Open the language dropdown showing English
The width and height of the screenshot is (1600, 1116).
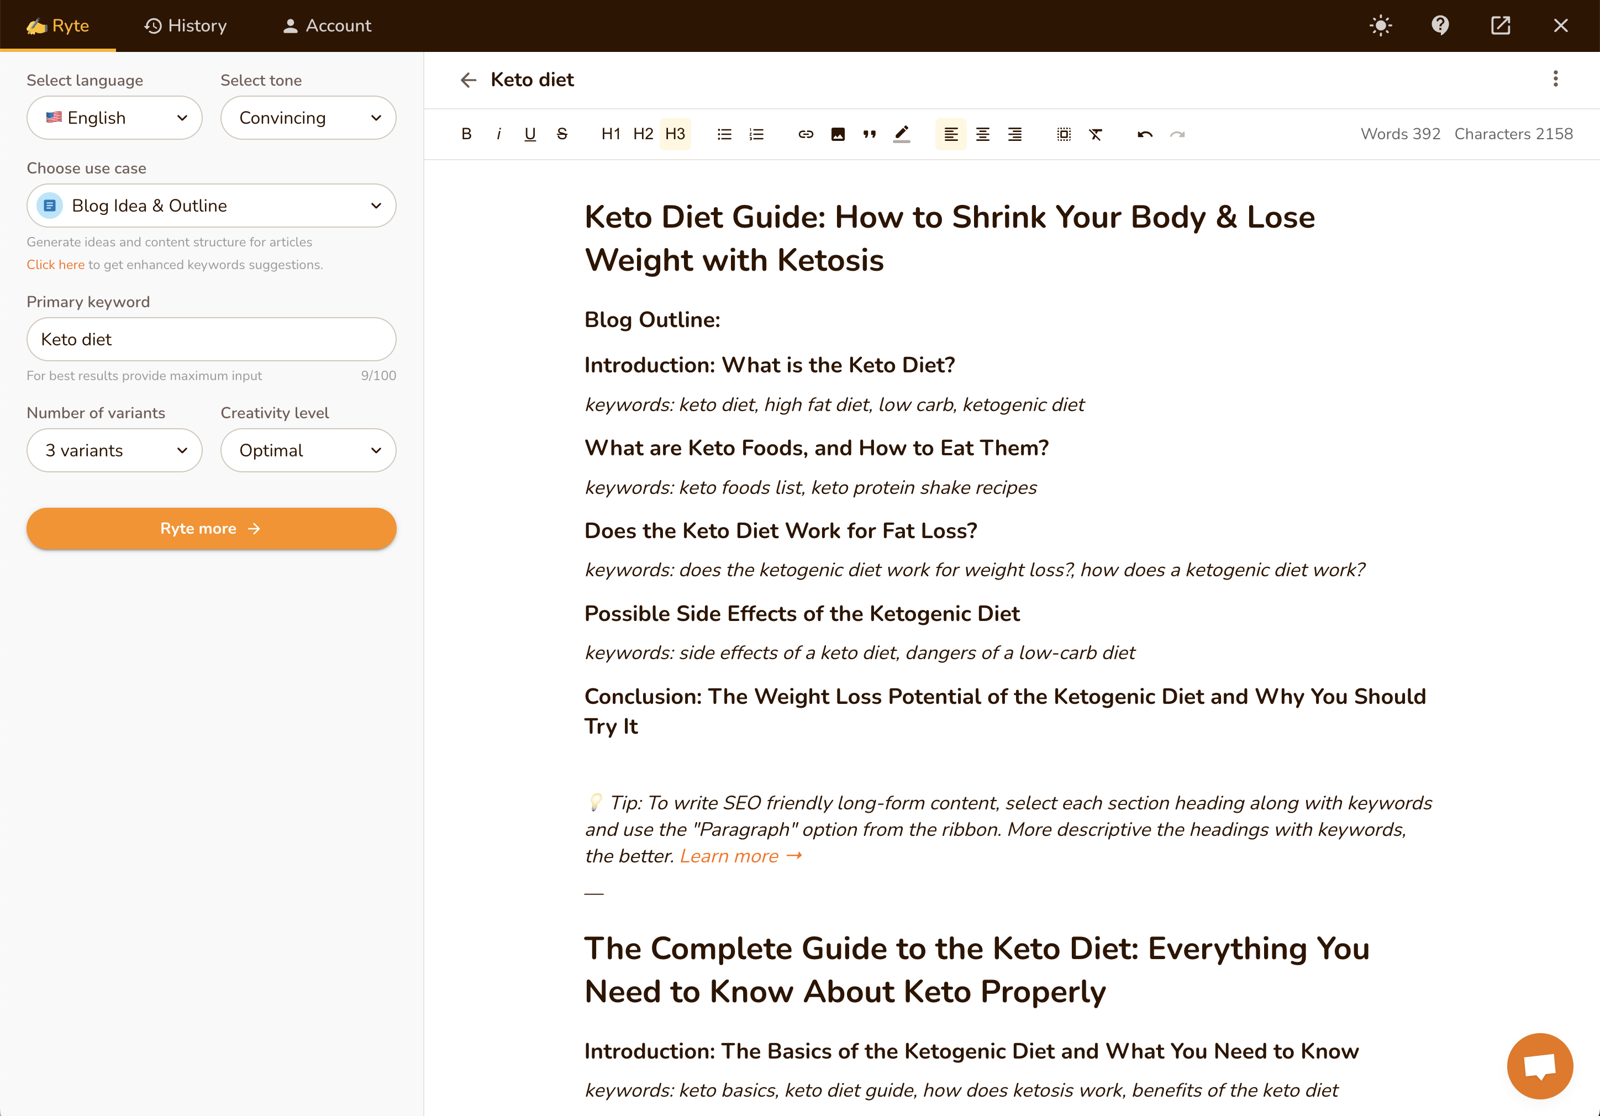click(114, 118)
